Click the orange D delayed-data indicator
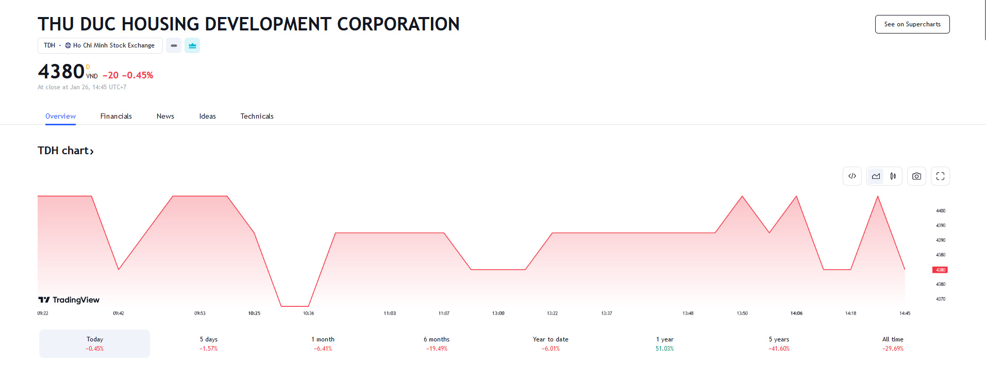 (88, 67)
